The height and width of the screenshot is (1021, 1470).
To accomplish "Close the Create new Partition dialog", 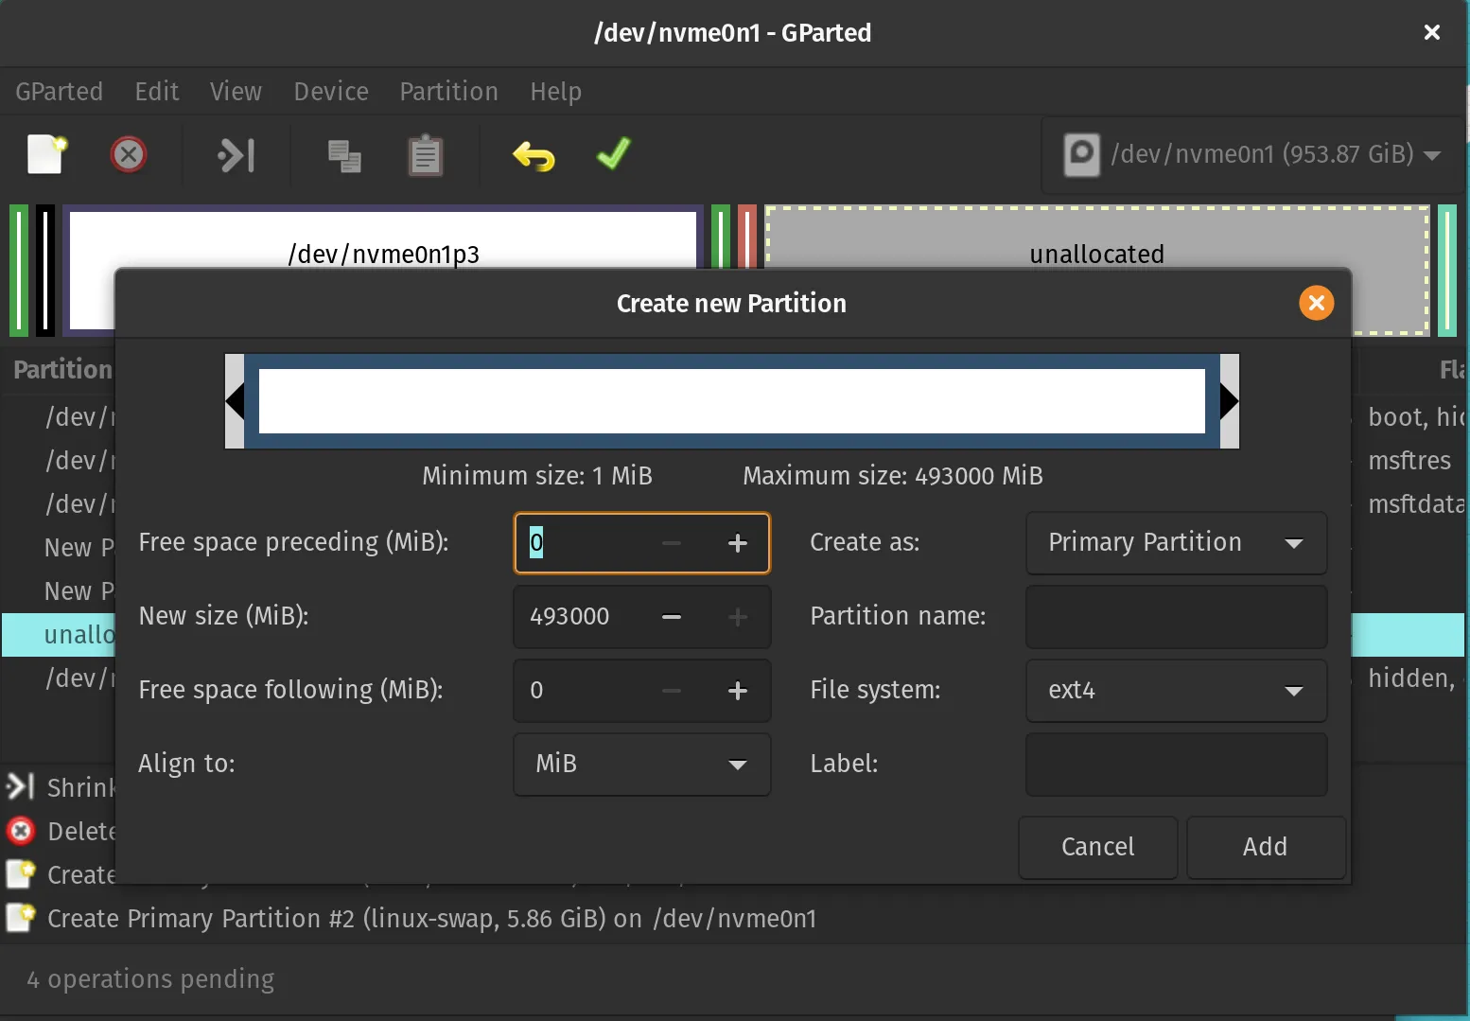I will point(1316,303).
